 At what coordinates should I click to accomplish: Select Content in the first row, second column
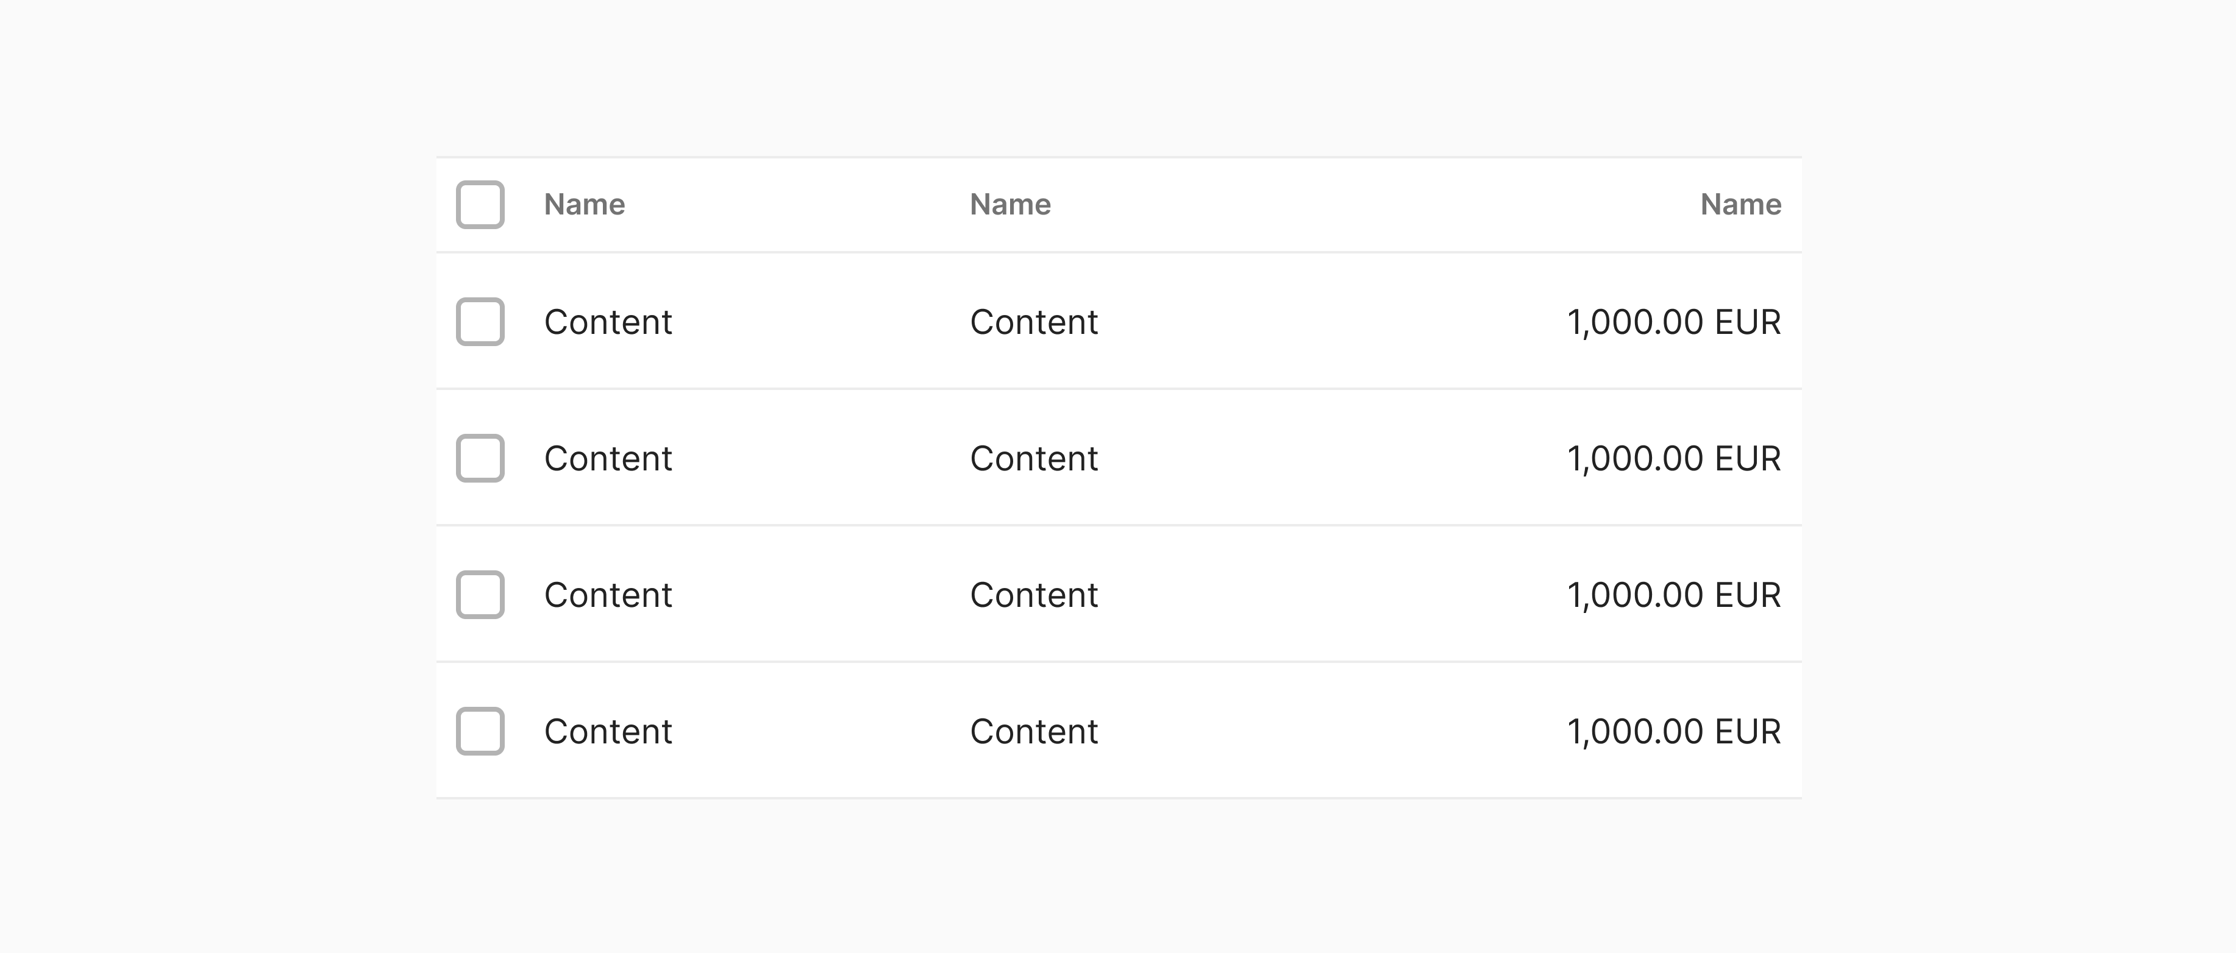coord(1034,322)
